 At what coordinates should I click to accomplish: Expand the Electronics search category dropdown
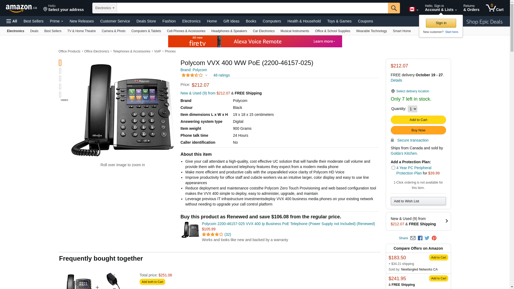(105, 8)
